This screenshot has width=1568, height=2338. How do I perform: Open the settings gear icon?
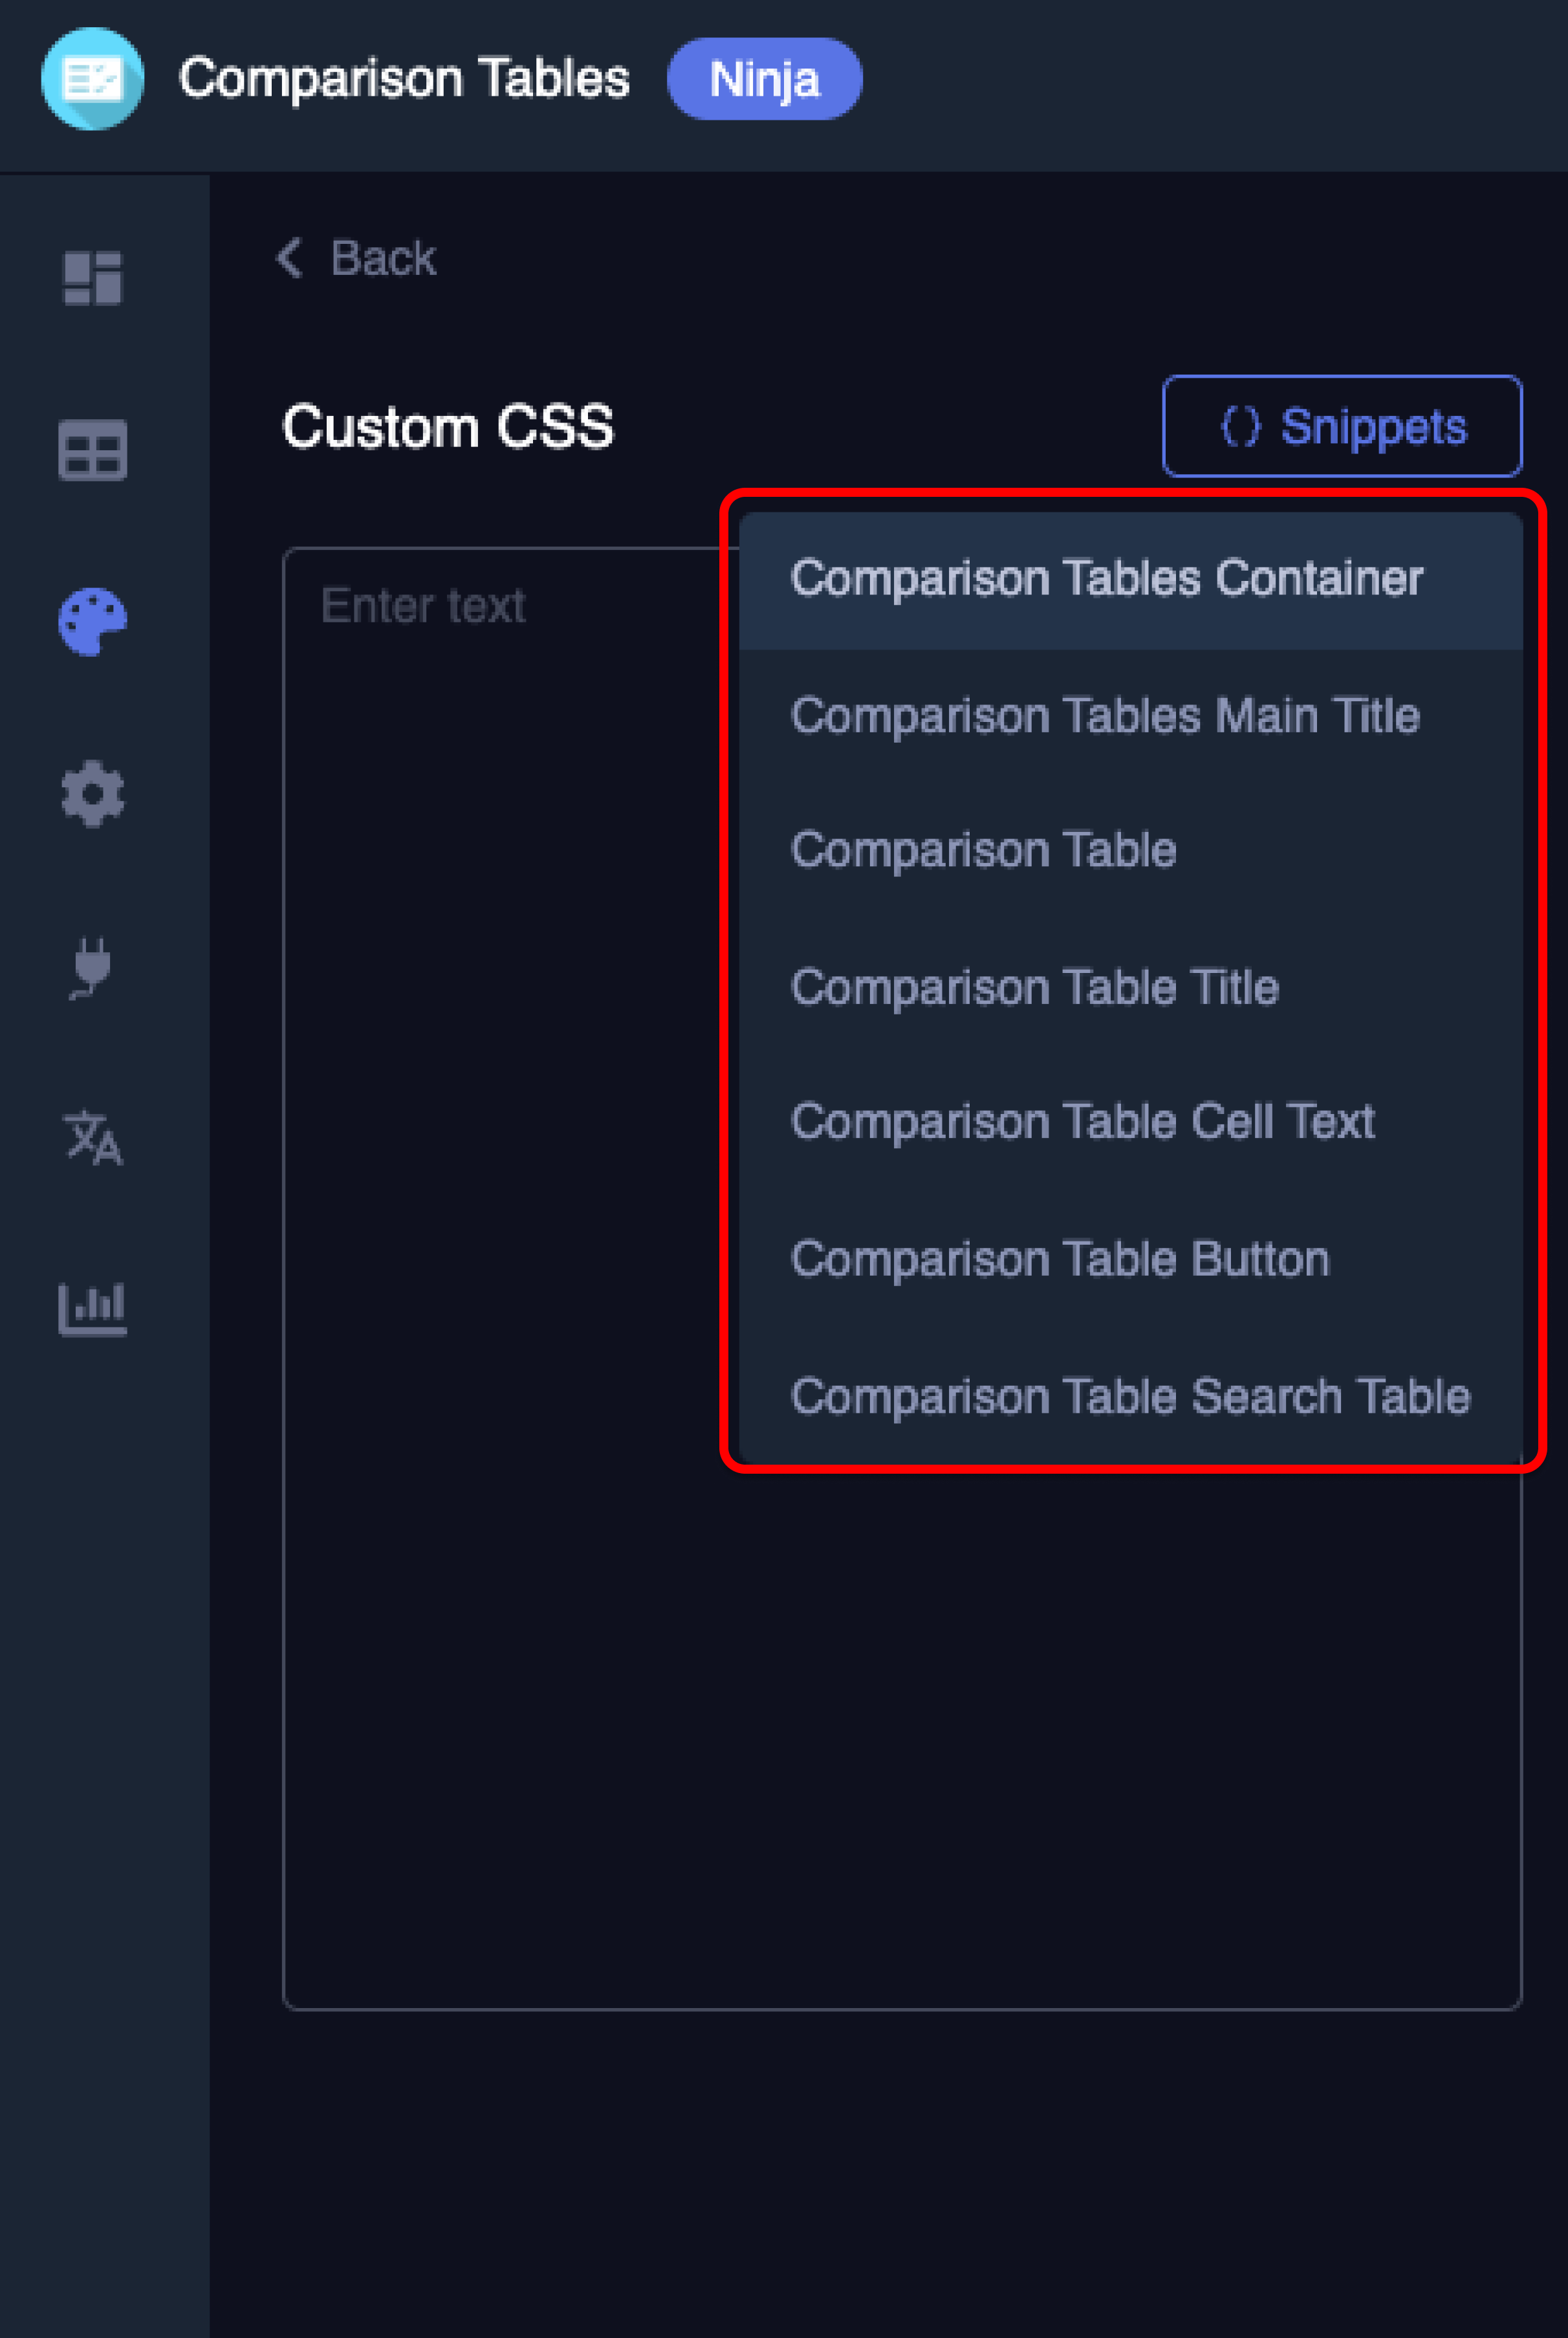point(93,794)
